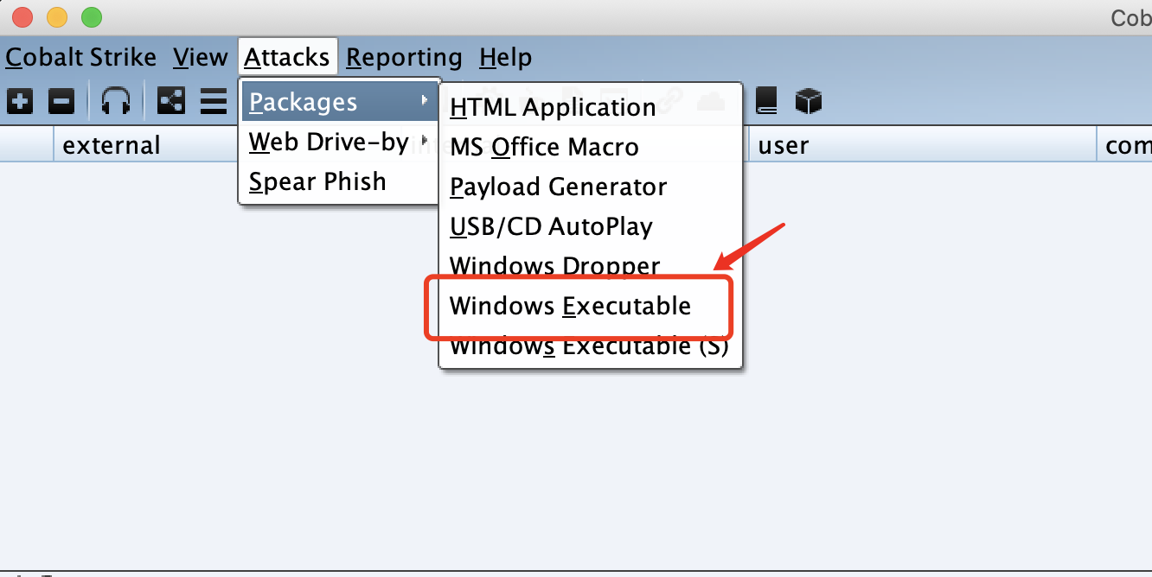Click the plus icon for new connection
The image size is (1152, 577).
(x=20, y=102)
